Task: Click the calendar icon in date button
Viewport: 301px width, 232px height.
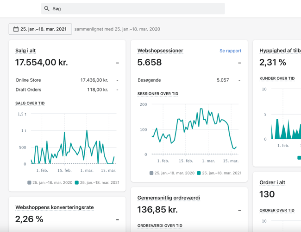Action: coord(16,29)
